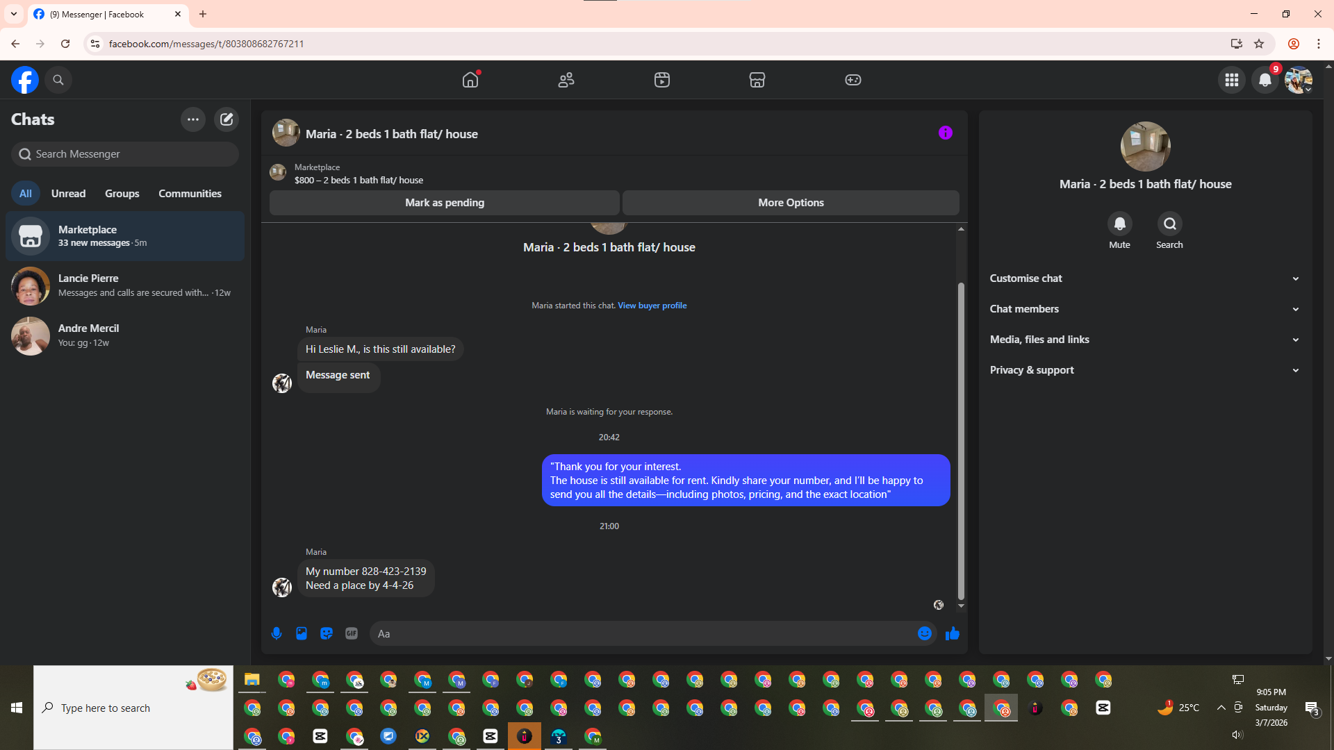Open File Explorer from the taskbar

click(252, 680)
